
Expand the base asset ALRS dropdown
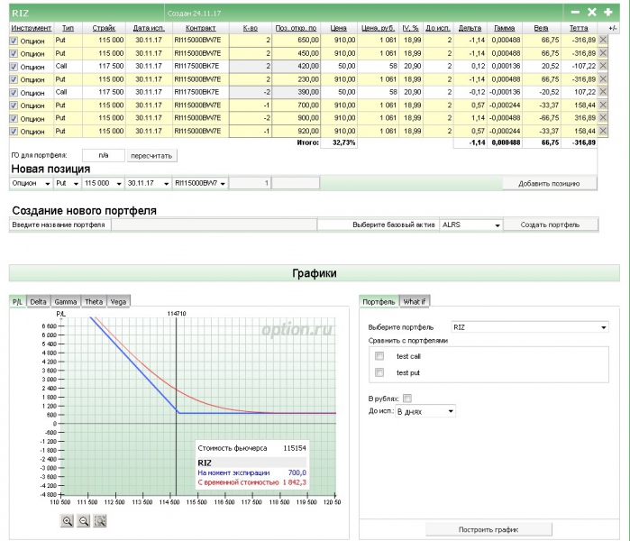470,225
